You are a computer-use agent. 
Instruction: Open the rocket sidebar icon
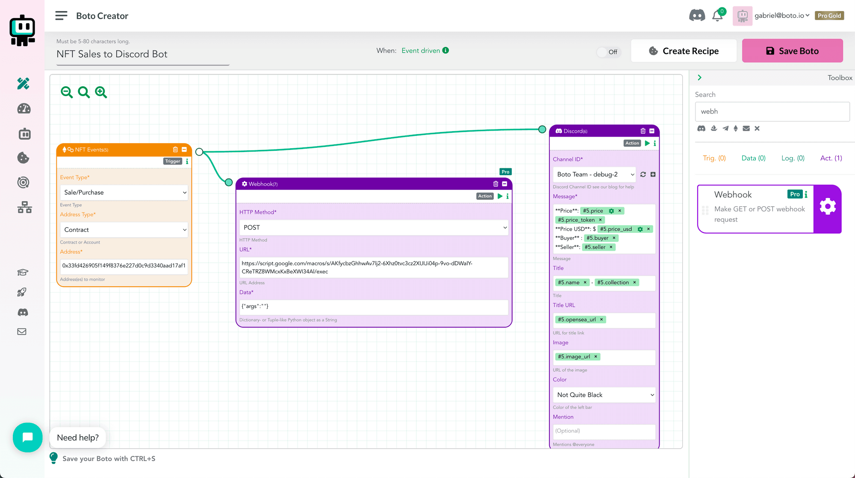pyautogui.click(x=22, y=292)
